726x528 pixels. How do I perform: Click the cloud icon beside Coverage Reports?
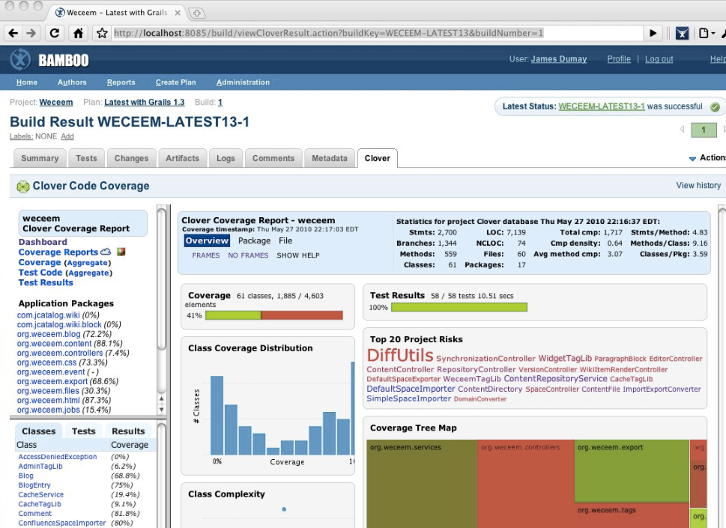[106, 252]
